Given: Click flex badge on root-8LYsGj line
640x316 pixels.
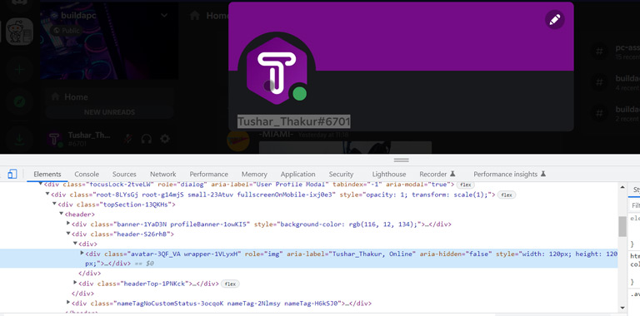Looking at the screenshot, I should [507, 195].
